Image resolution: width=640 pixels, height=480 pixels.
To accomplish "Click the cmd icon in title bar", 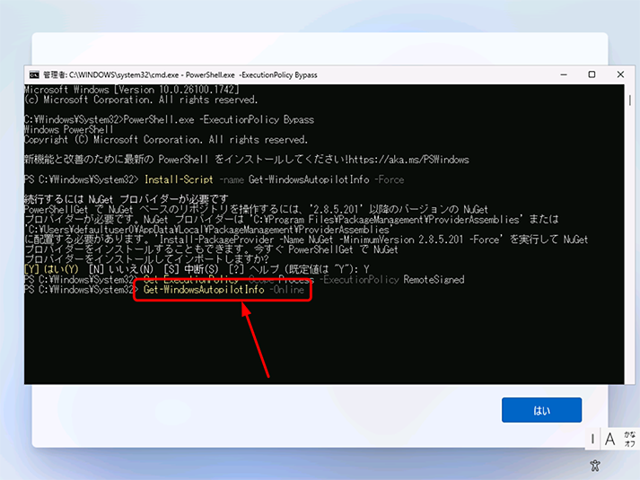I will coord(34,75).
